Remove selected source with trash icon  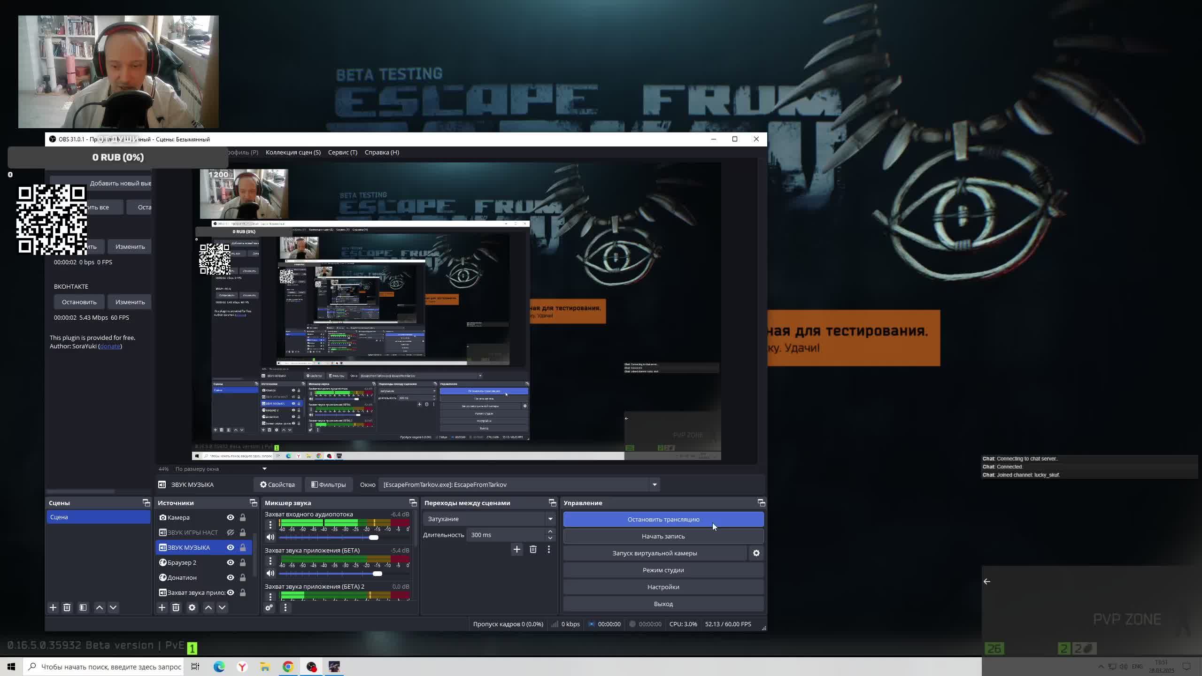176,607
